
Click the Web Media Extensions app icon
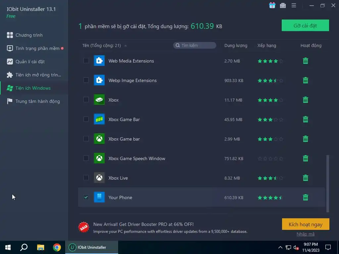tap(99, 61)
